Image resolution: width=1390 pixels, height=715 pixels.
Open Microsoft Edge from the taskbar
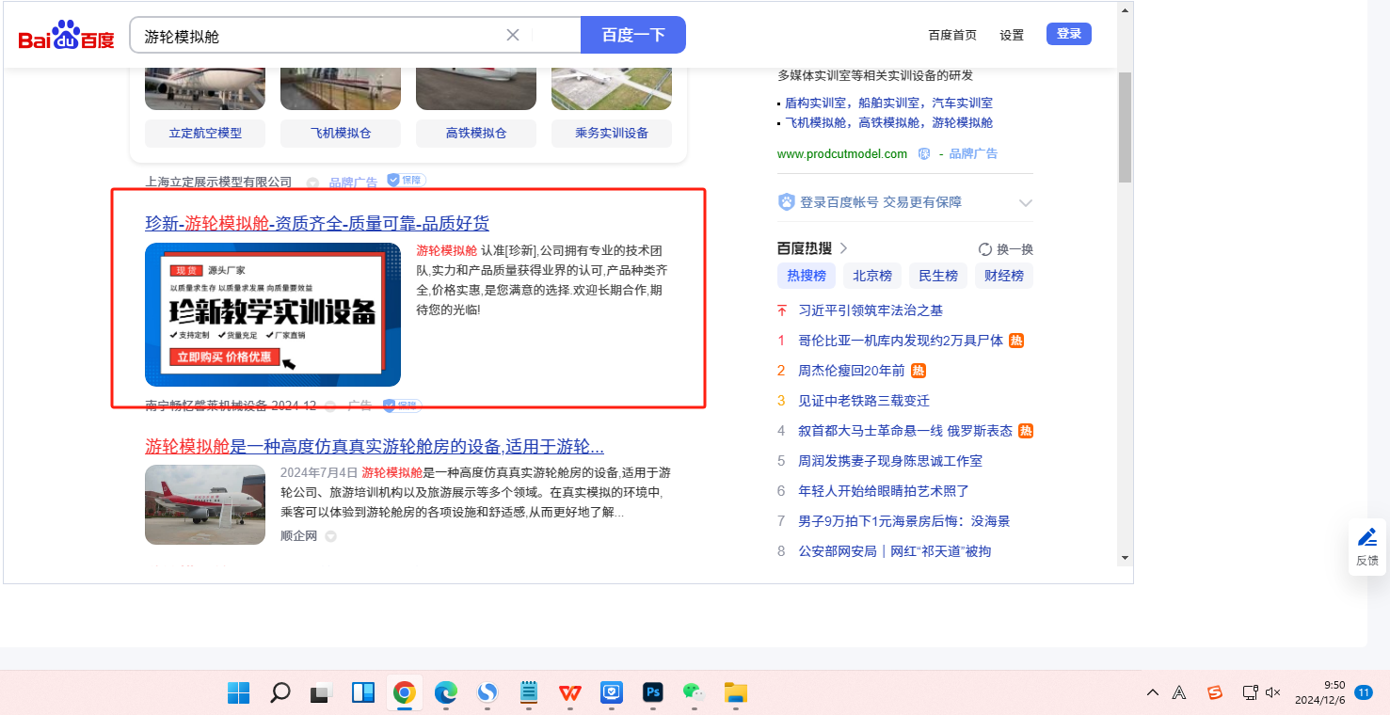(445, 693)
